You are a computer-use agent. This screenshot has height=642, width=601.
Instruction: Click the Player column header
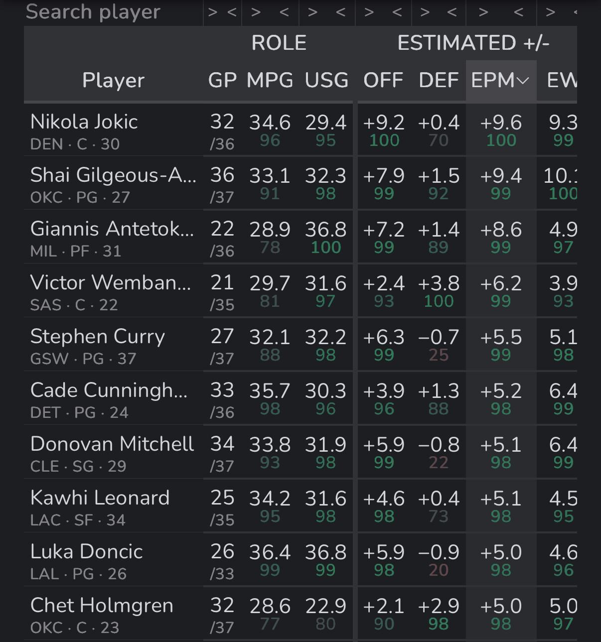click(x=114, y=80)
